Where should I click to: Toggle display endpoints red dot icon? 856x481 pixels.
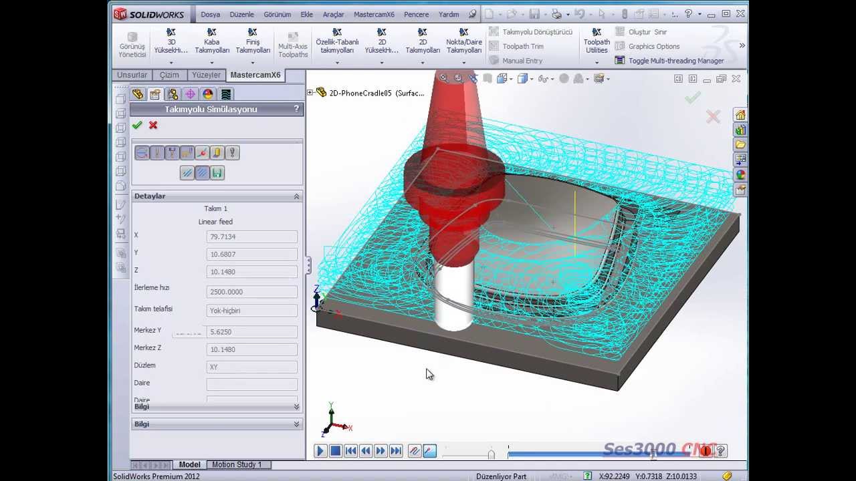[202, 153]
